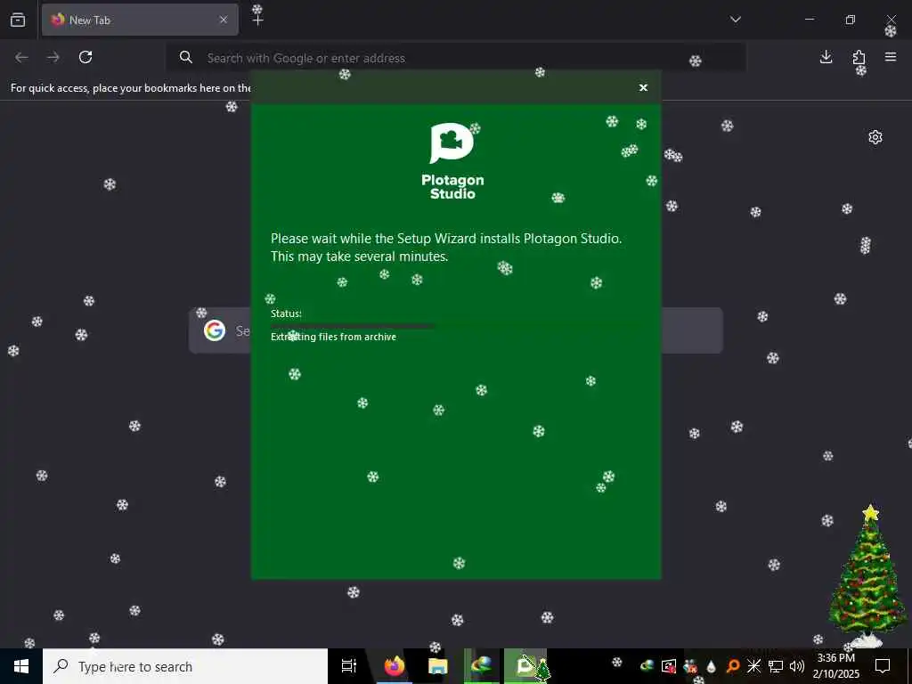912x684 pixels.
Task: Open the clock showing 3:36 PM
Action: [x=835, y=666]
